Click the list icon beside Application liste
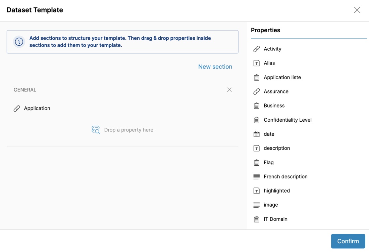 (x=257, y=78)
